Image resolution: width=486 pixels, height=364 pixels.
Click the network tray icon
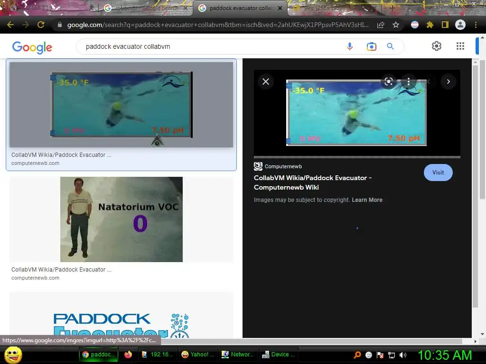[392, 355]
